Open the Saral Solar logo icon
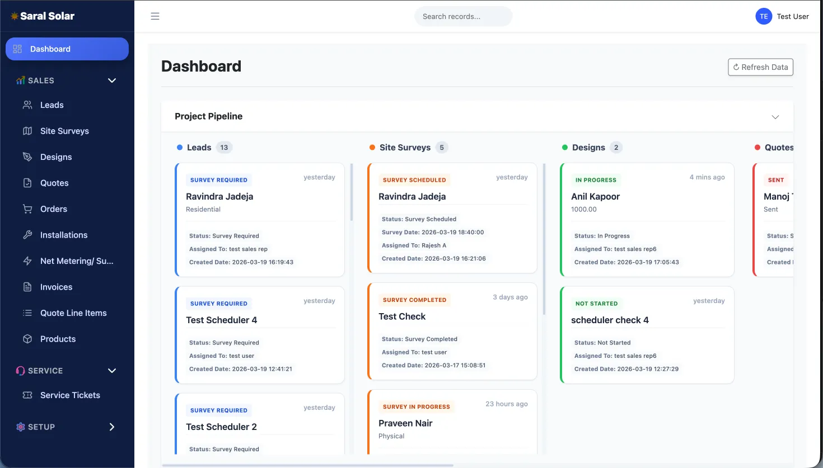Viewport: 823px width, 468px height. tap(13, 16)
